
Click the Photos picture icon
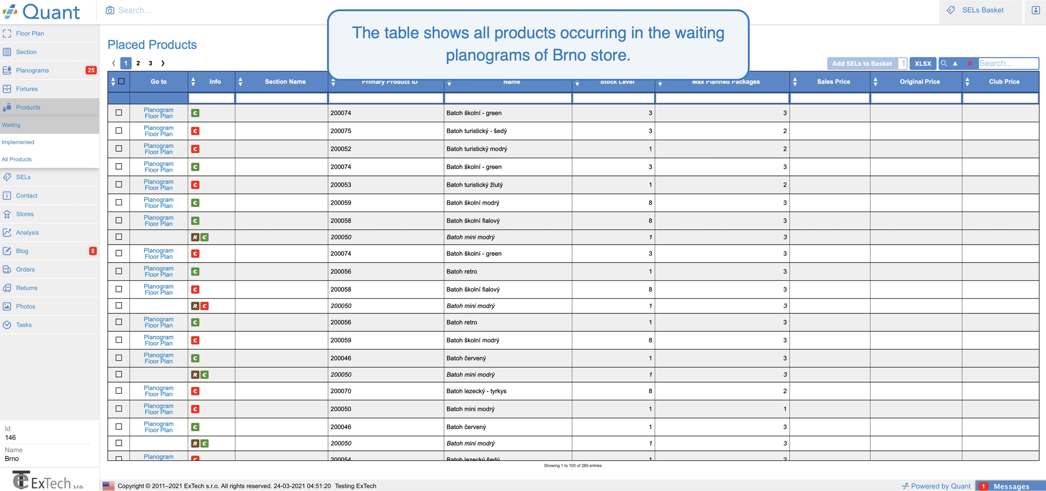[7, 306]
